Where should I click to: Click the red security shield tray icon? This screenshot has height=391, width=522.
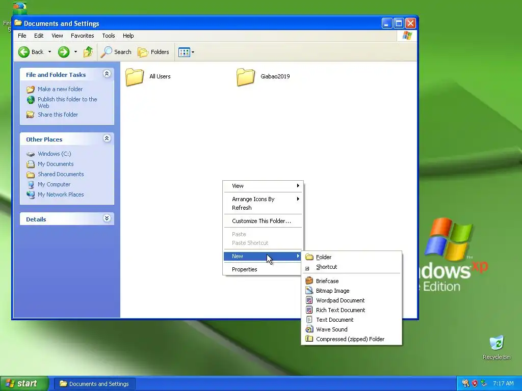475,384
